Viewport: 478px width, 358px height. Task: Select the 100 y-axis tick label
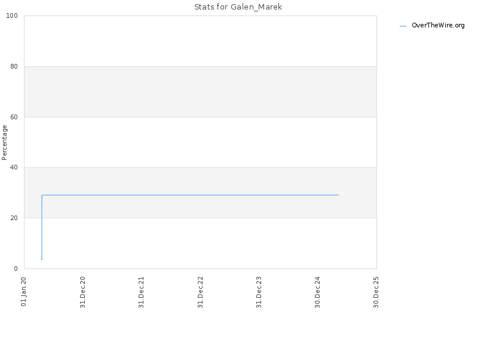click(x=12, y=16)
